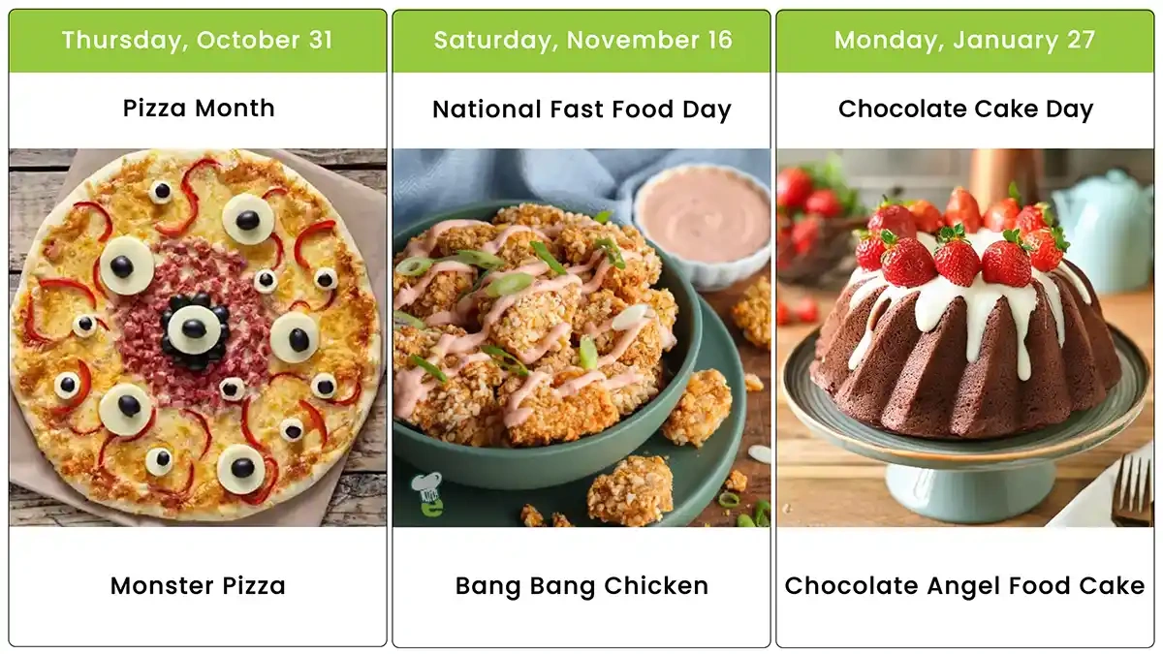This screenshot has width=1163, height=654.
Task: Open the Monster Pizza recipe link
Action: click(x=198, y=585)
